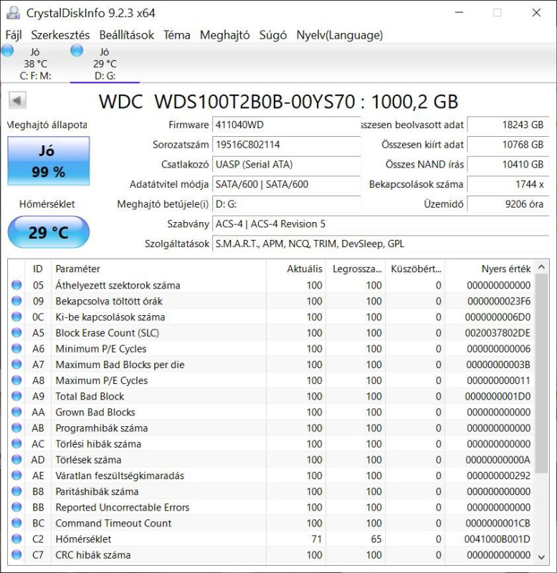The width and height of the screenshot is (557, 573).
Task: Select the C: F: M: drive tab
Action: pos(35,63)
